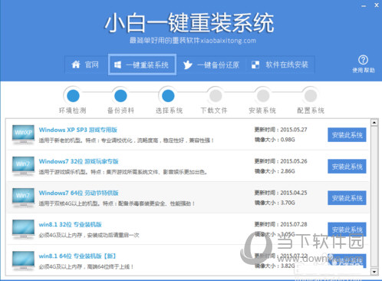
Task: Open Windows7 64位 劳动节特供版 title link
Action: tap(78, 193)
